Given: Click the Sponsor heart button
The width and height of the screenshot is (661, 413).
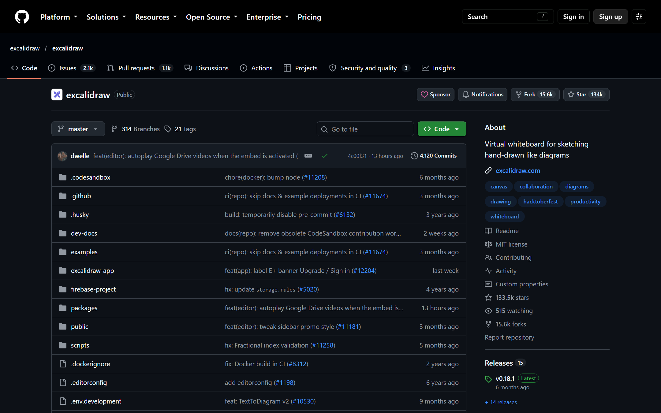Looking at the screenshot, I should (x=435, y=95).
